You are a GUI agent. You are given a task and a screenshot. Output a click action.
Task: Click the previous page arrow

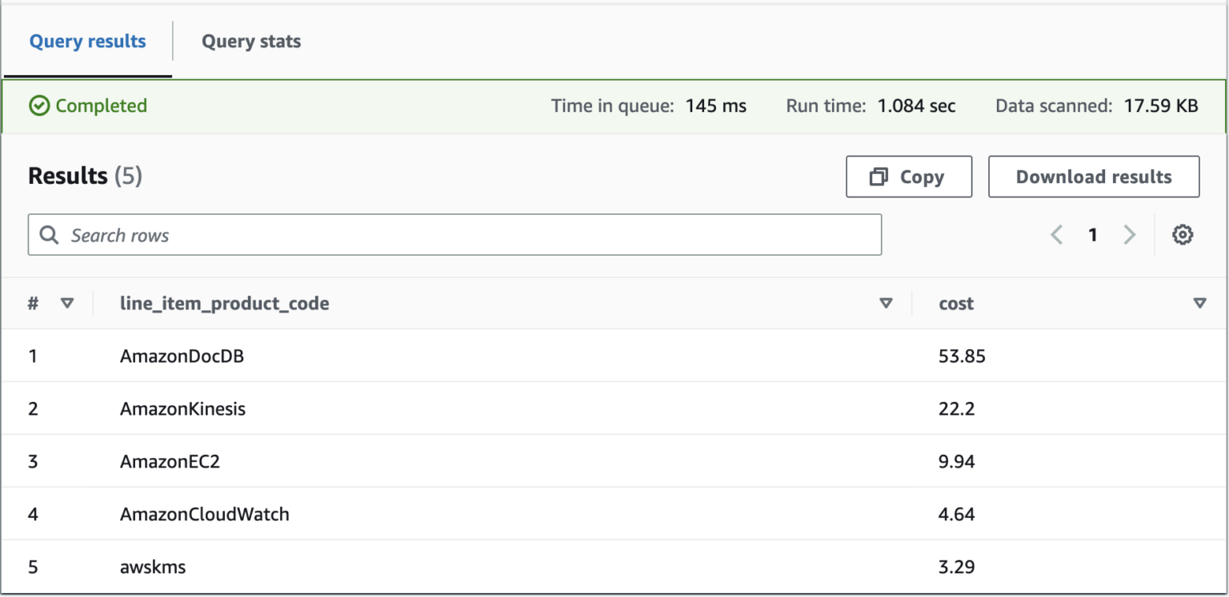1056,234
